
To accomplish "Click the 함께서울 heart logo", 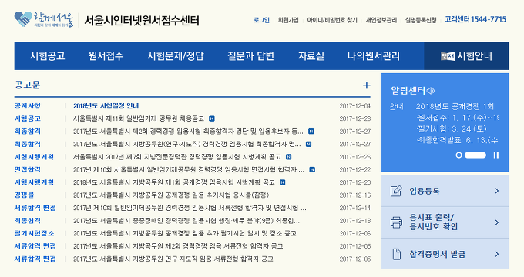I will pos(44,19).
